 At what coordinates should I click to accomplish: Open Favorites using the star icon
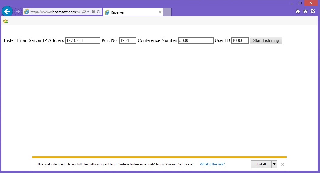(x=305, y=12)
